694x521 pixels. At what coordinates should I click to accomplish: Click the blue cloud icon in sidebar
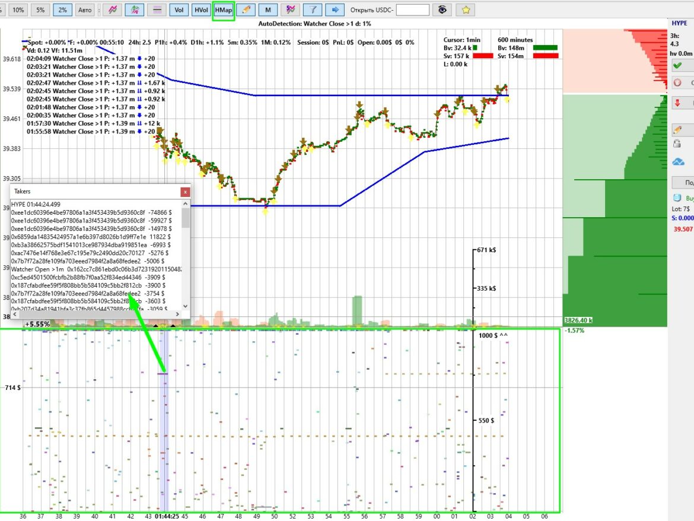pyautogui.click(x=678, y=162)
